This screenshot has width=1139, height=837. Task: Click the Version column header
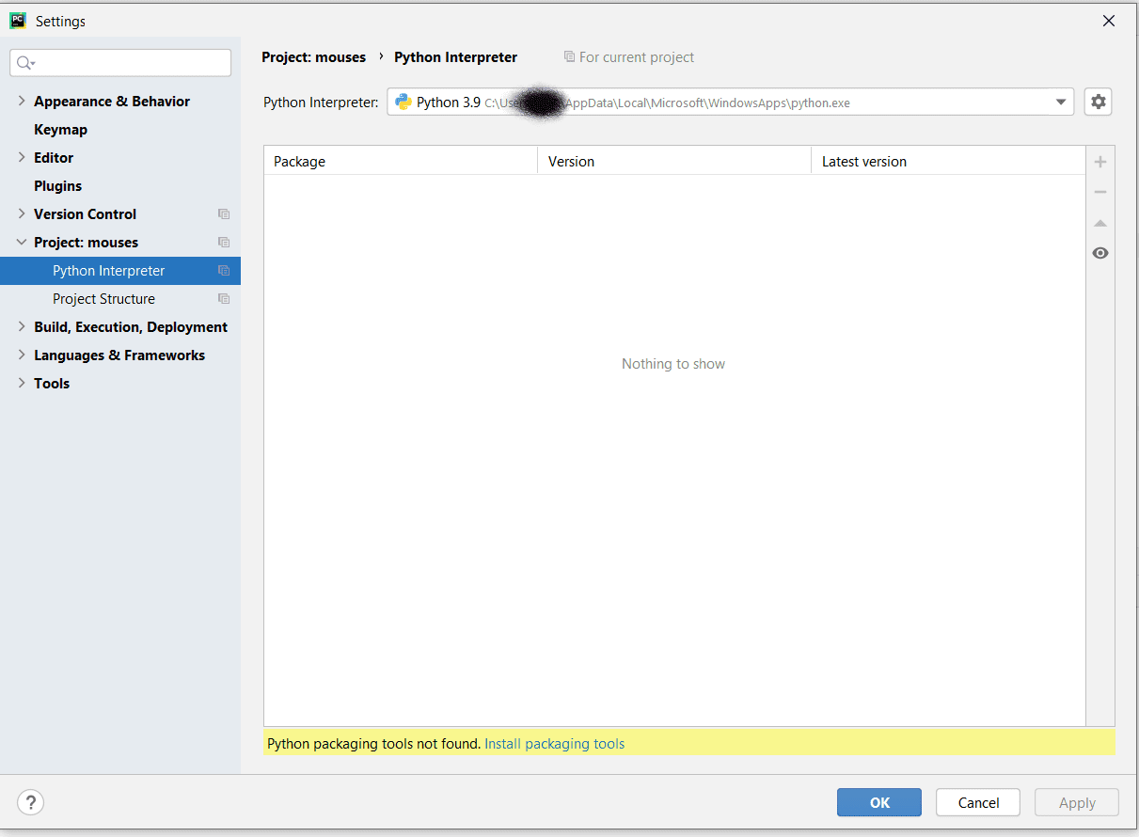coord(674,161)
